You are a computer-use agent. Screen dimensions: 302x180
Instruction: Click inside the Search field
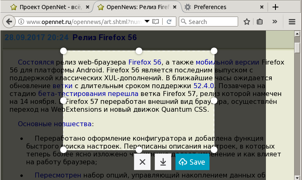[x=212, y=22]
